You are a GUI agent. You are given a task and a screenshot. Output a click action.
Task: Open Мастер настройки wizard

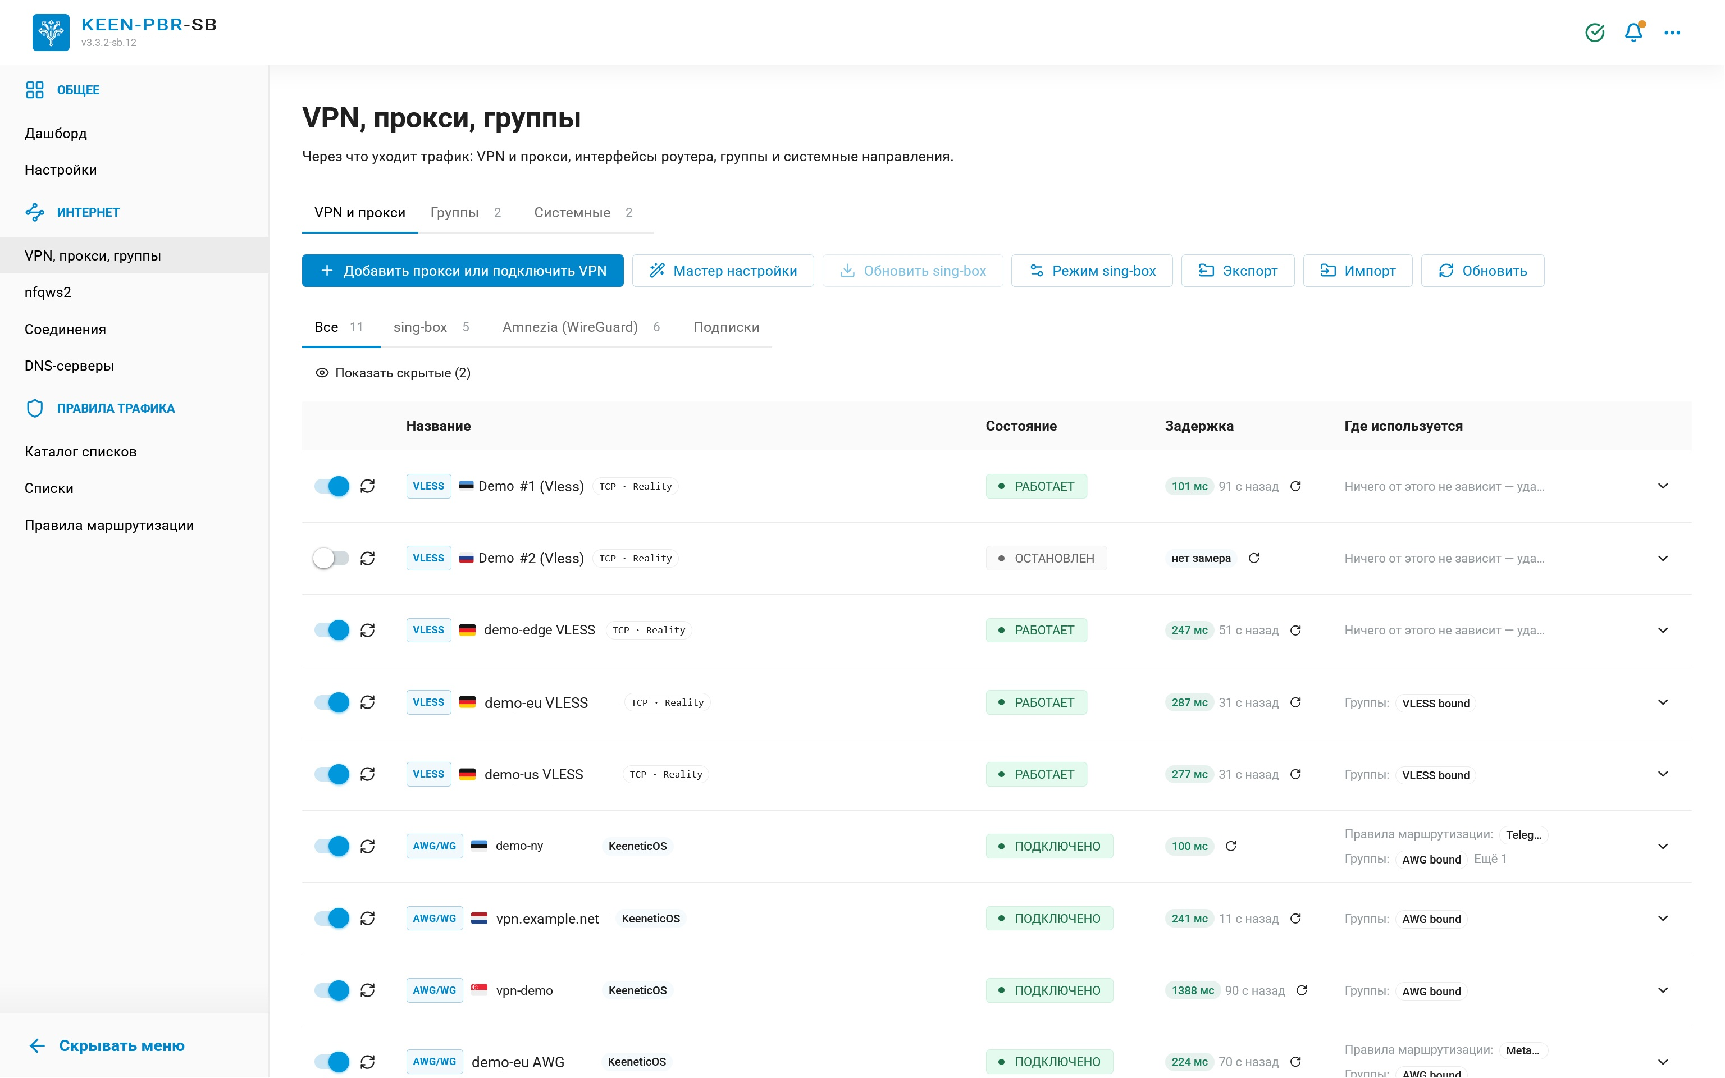click(723, 270)
